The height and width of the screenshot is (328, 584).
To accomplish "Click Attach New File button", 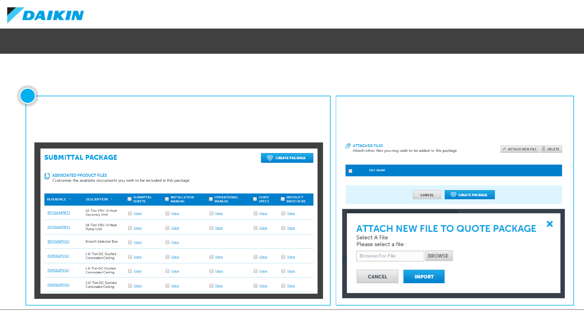I will [520, 149].
